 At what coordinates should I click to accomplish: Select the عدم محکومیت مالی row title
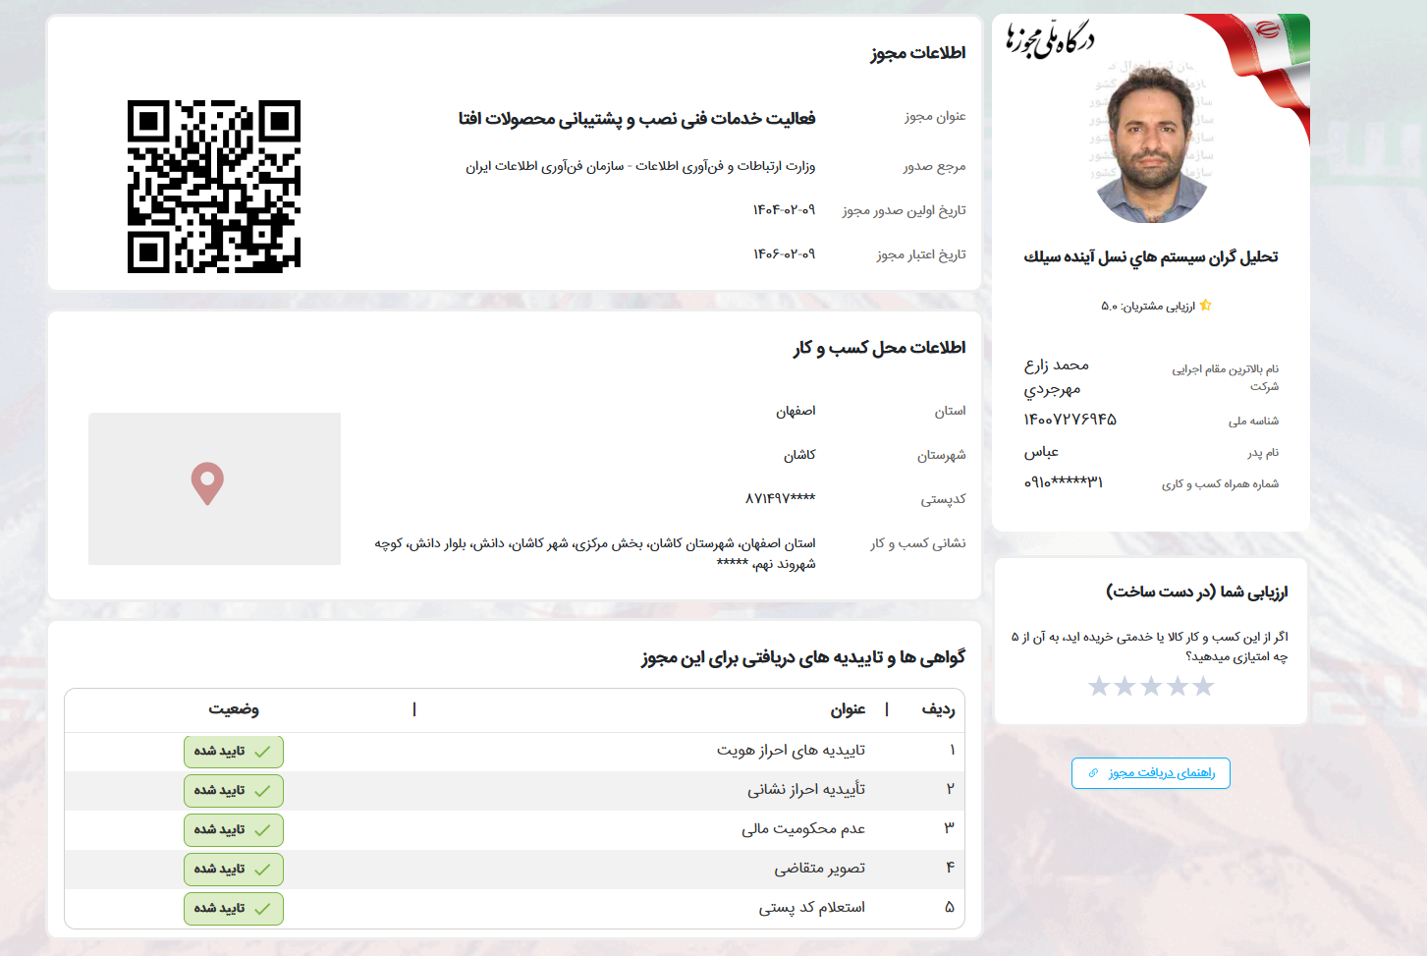pyautogui.click(x=803, y=829)
